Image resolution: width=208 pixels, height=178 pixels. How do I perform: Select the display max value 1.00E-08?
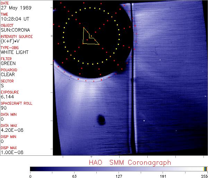click(x=10, y=152)
